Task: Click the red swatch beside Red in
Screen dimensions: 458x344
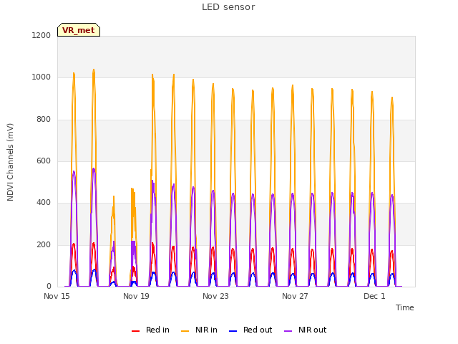Action: click(x=135, y=331)
